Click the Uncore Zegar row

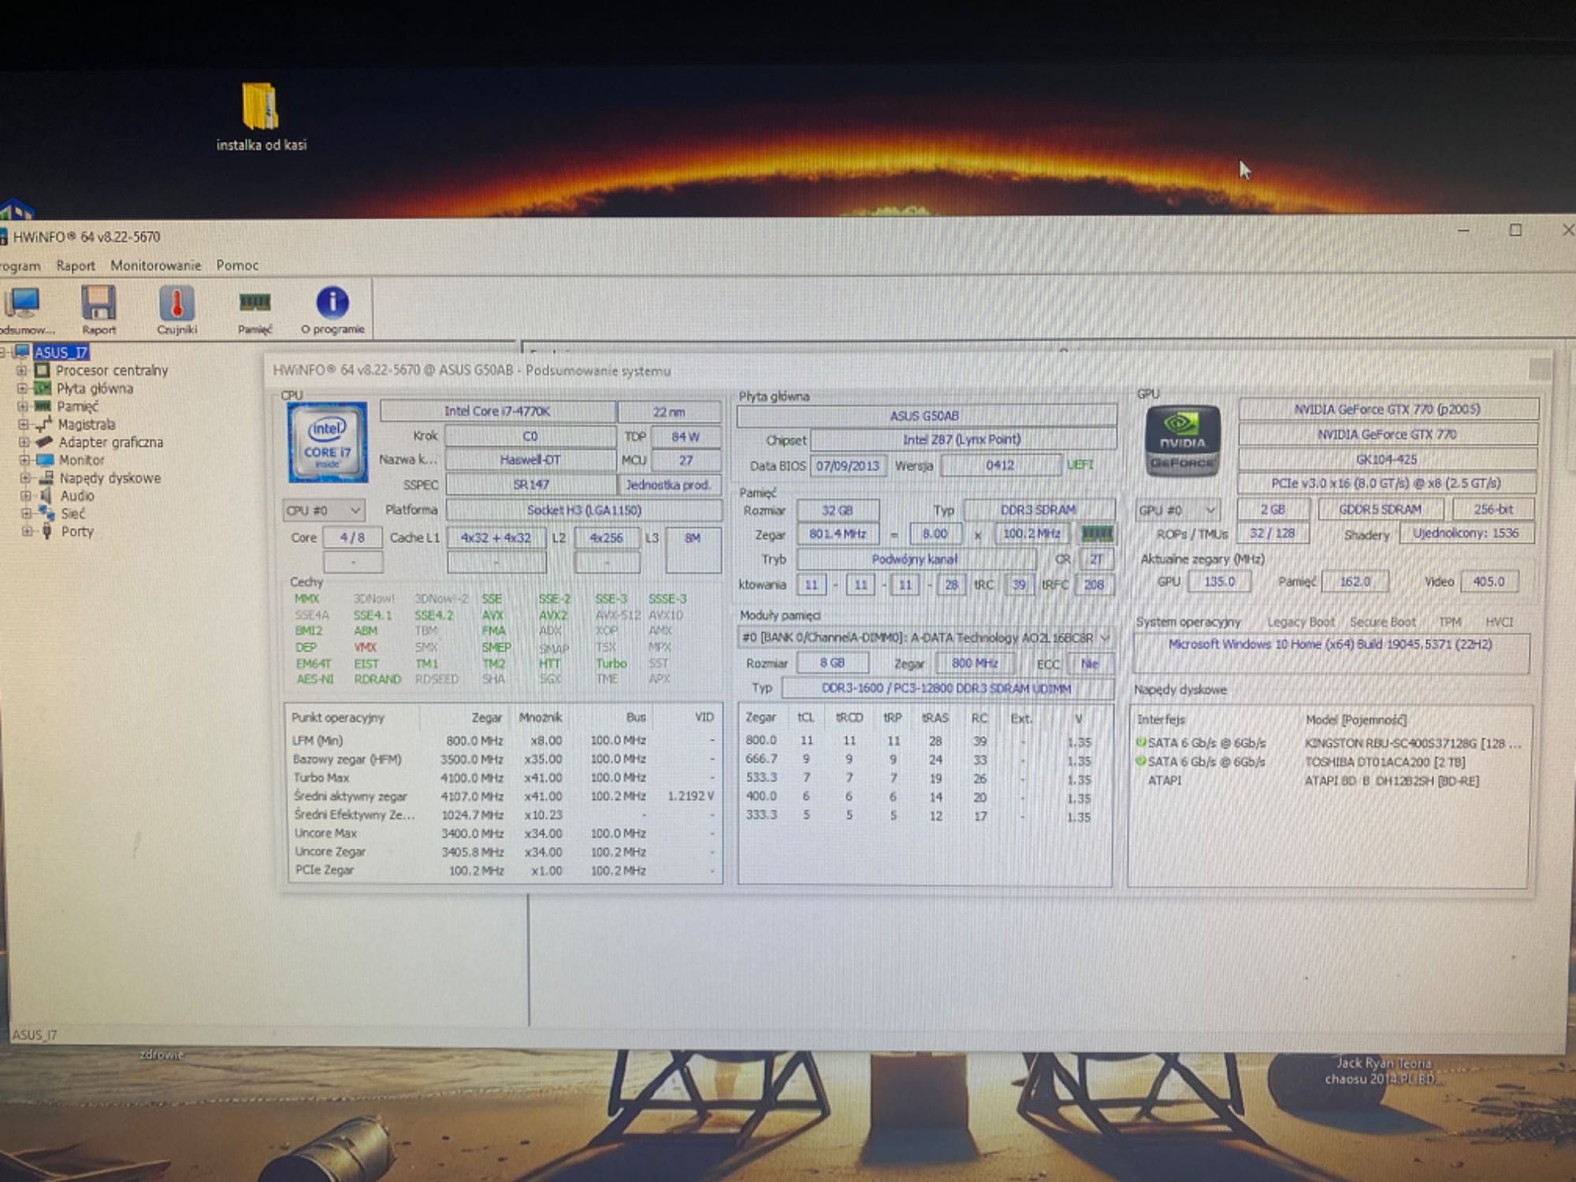pos(504,852)
